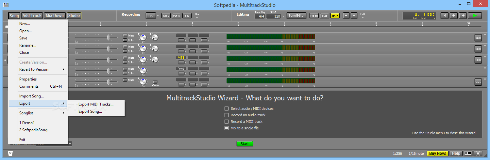Choose Export Song... from submenu
Image resolution: width=490 pixels, height=160 pixels.
click(96, 111)
